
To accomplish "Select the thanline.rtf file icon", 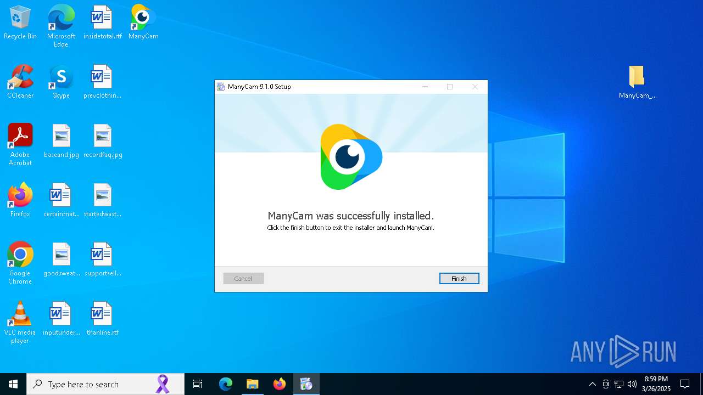I will pyautogui.click(x=103, y=319).
